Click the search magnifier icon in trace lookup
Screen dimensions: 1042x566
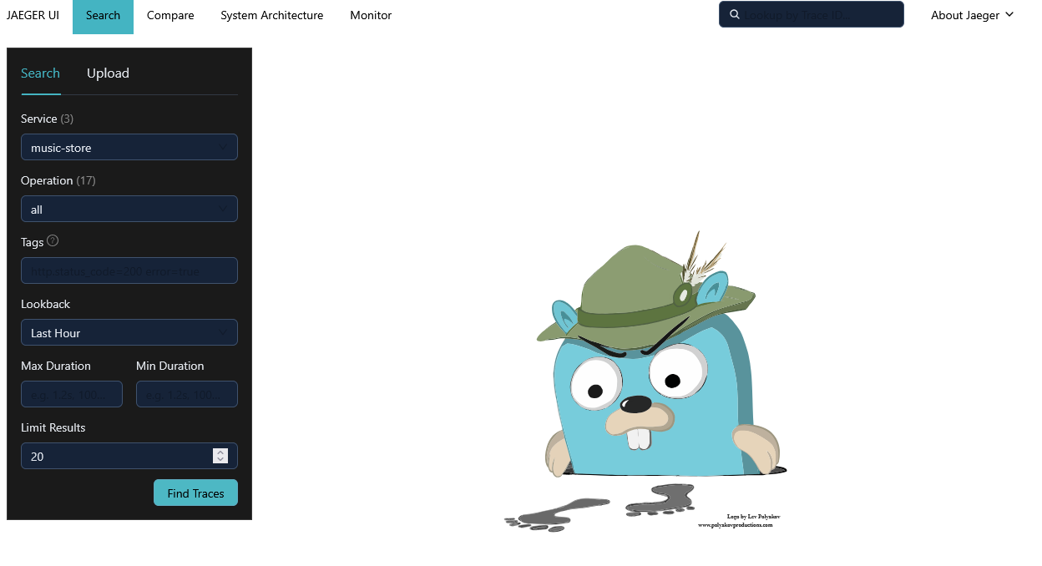(x=735, y=14)
